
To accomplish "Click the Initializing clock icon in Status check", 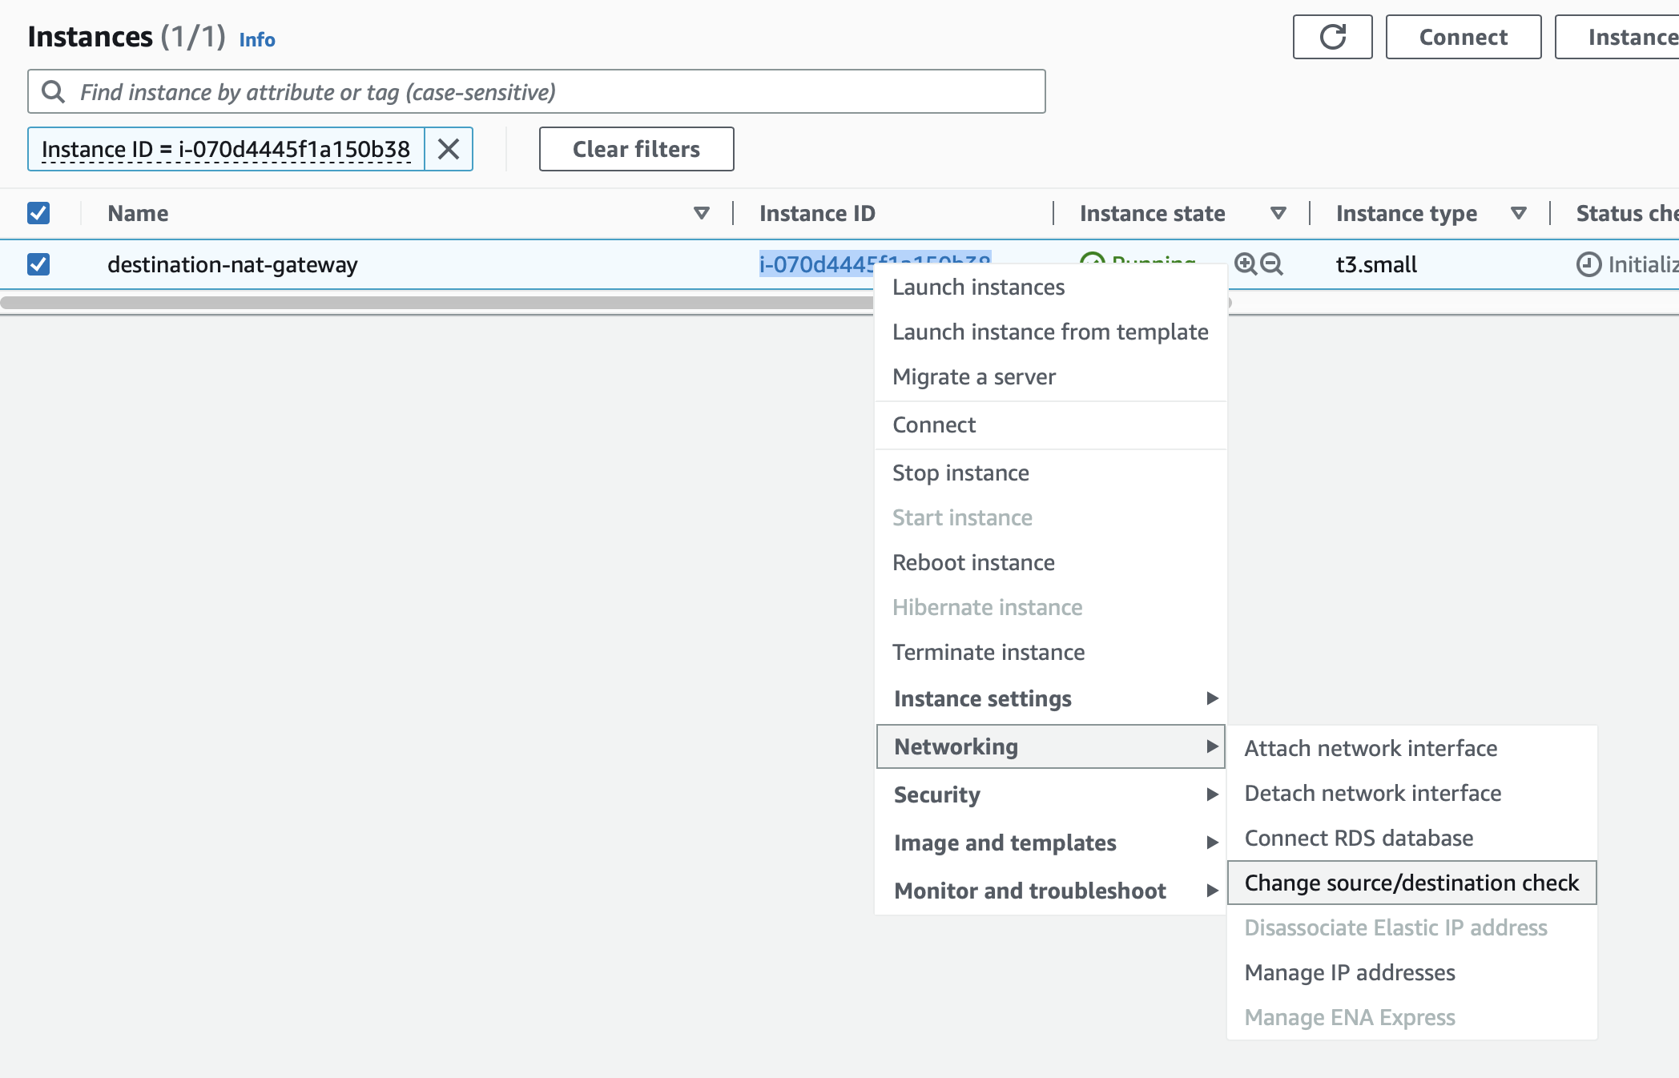I will coord(1588,263).
